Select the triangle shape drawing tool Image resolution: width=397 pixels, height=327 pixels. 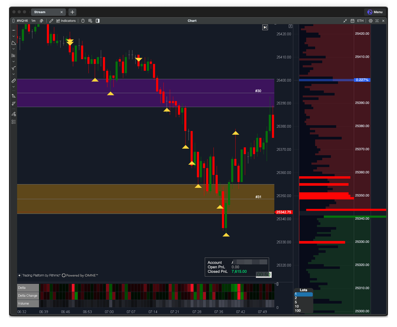[x=14, y=43]
